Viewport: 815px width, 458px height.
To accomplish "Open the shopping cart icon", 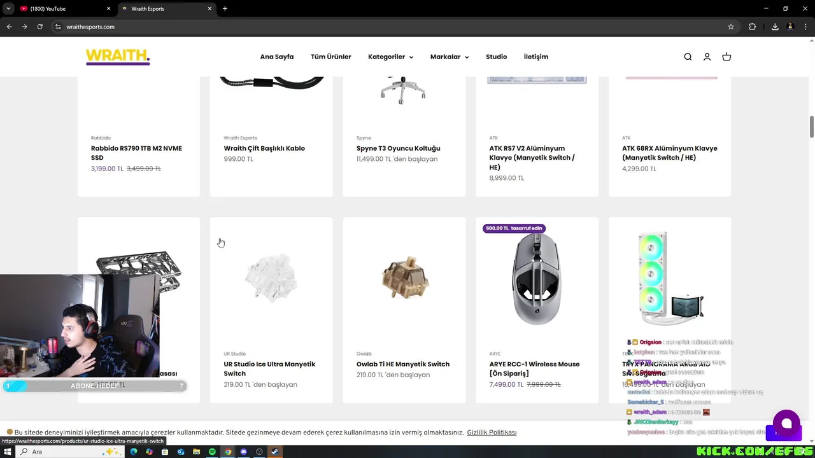I will click(726, 57).
